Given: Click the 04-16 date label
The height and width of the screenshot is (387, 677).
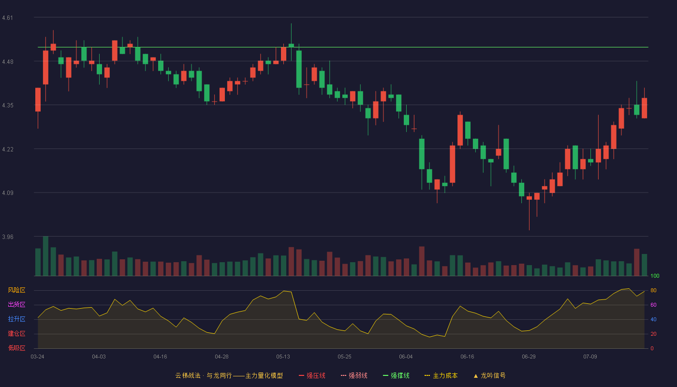Looking at the screenshot, I should point(160,357).
